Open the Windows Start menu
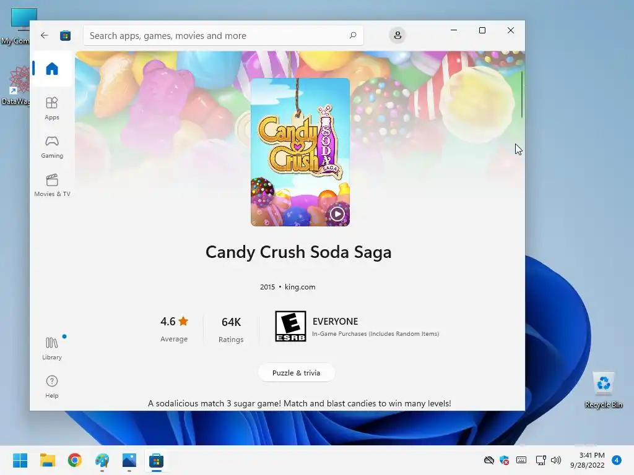This screenshot has height=475, width=634. (x=20, y=460)
